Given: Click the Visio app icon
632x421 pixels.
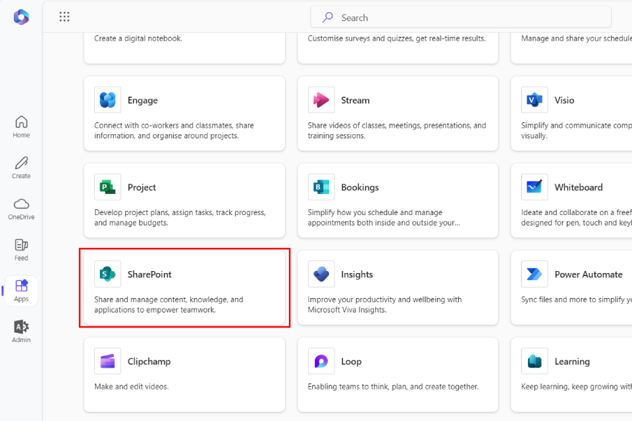Looking at the screenshot, I should point(534,100).
